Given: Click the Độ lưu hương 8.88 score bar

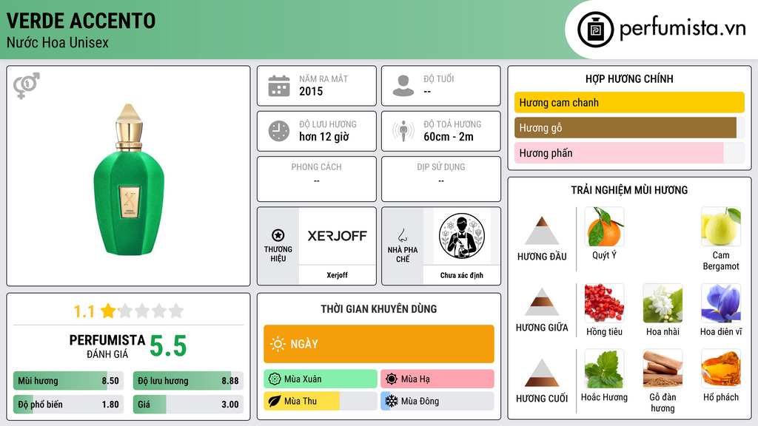Looking at the screenshot, I should (x=188, y=381).
